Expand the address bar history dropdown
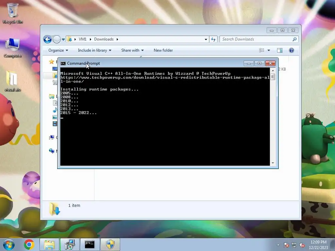 [x=206, y=39]
